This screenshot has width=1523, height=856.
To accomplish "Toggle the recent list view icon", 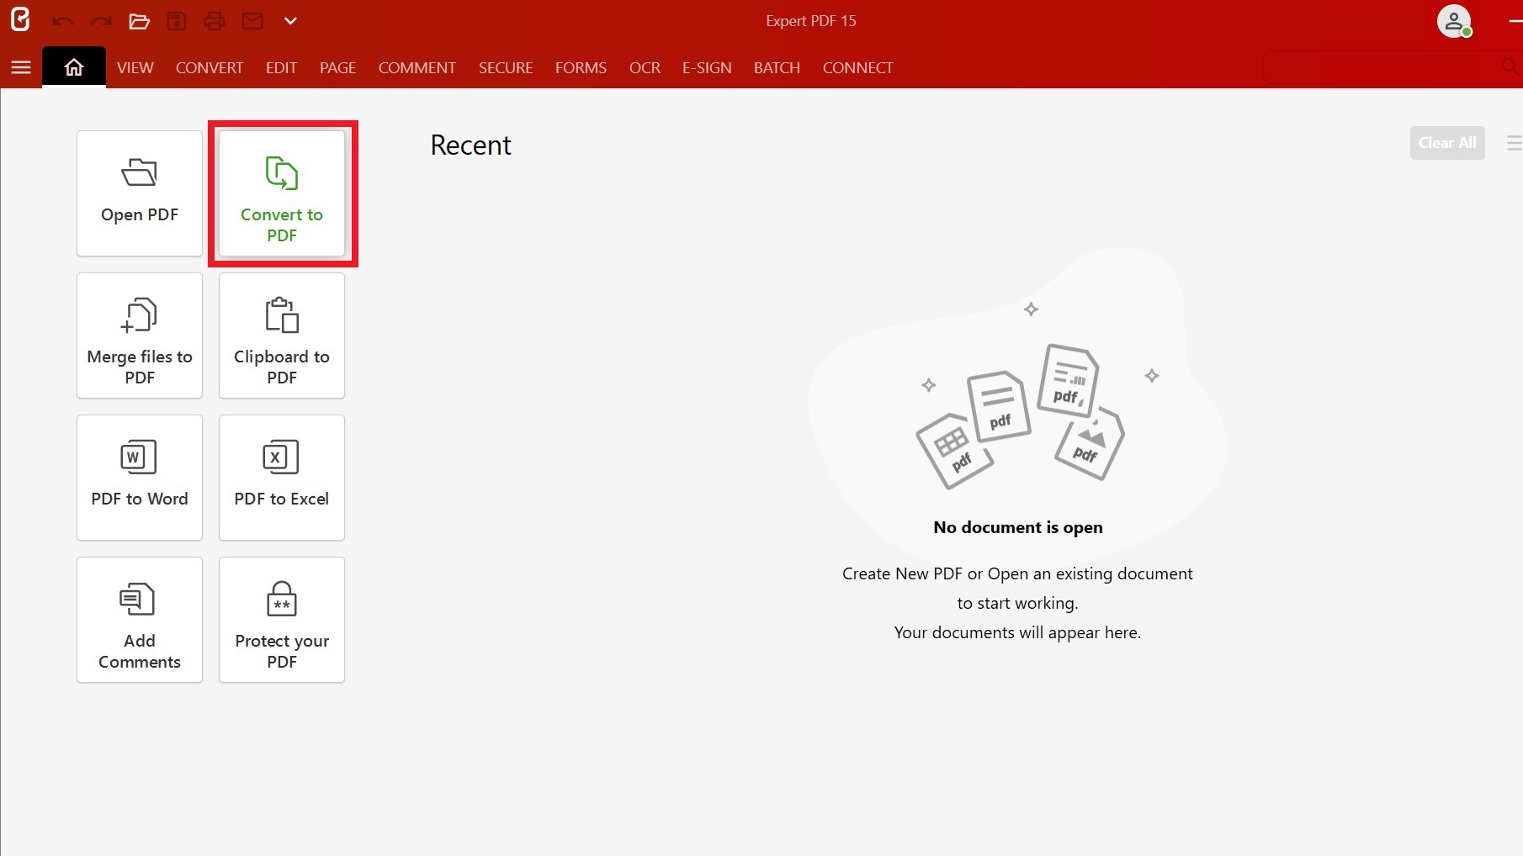I will click(x=1514, y=143).
